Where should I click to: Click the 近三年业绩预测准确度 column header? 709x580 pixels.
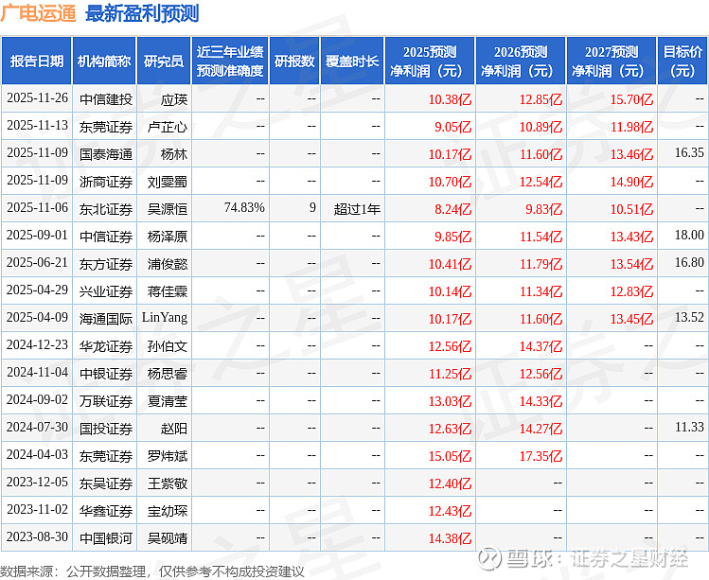click(230, 61)
